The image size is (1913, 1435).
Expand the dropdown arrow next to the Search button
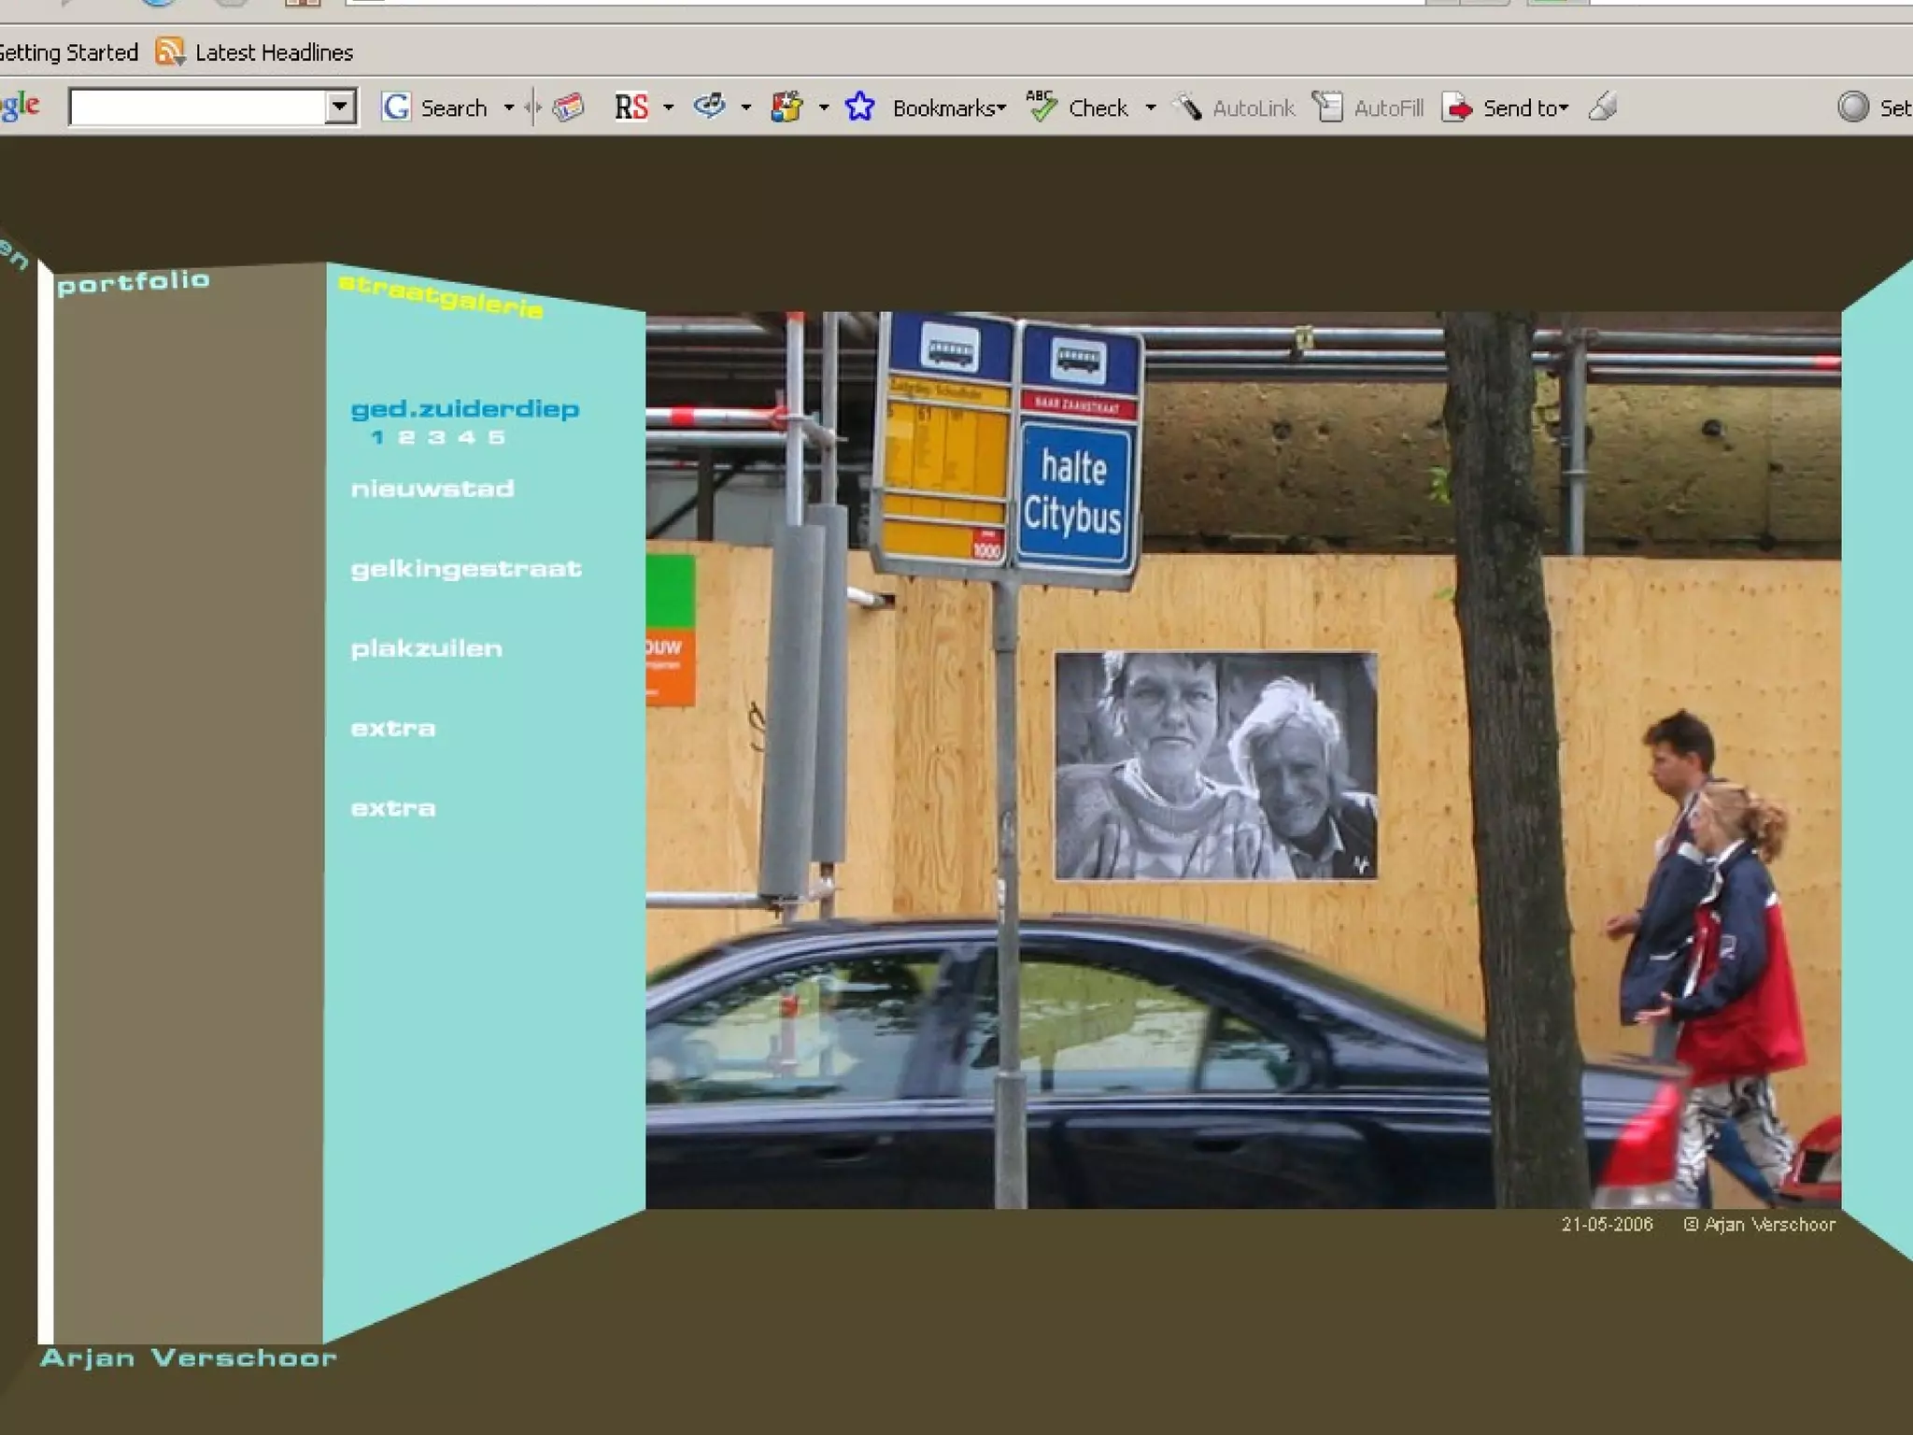(509, 108)
